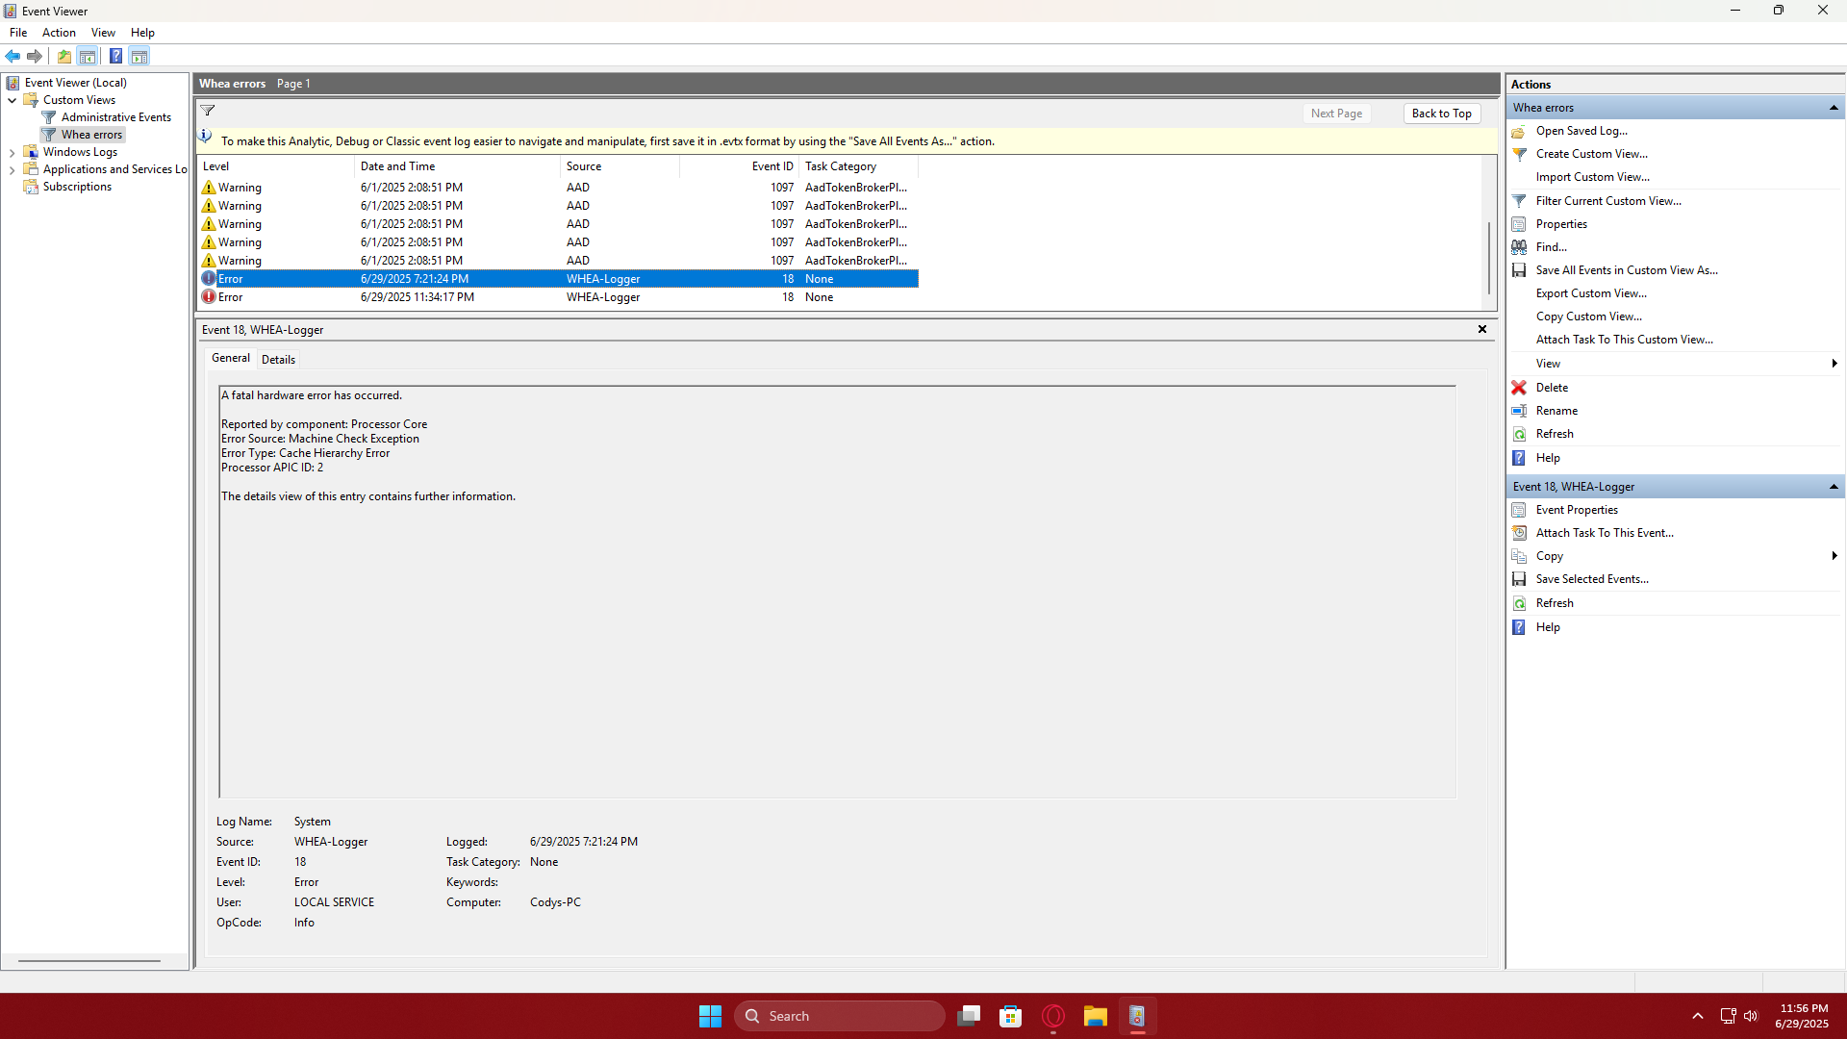Click the filter funnel icon above event list
The height and width of the screenshot is (1039, 1847).
click(x=208, y=111)
